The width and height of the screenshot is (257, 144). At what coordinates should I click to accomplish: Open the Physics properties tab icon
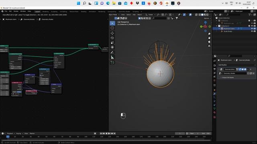(214, 101)
